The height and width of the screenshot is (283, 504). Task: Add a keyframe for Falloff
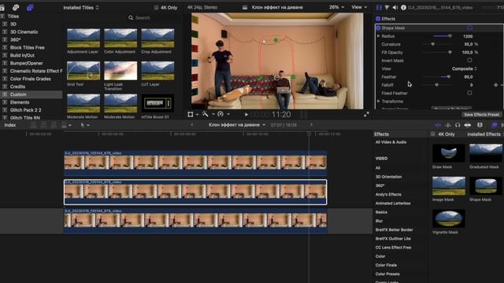click(495, 85)
